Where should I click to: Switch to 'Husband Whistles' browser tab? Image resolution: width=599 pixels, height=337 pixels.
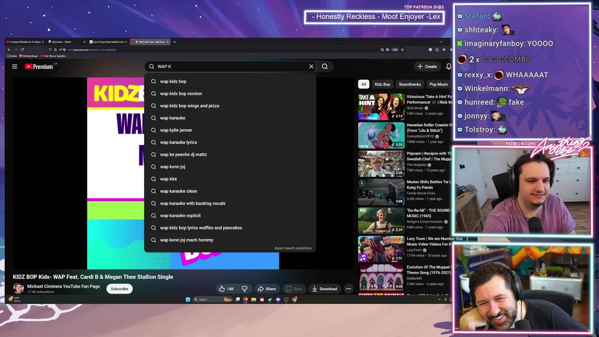(x=25, y=42)
